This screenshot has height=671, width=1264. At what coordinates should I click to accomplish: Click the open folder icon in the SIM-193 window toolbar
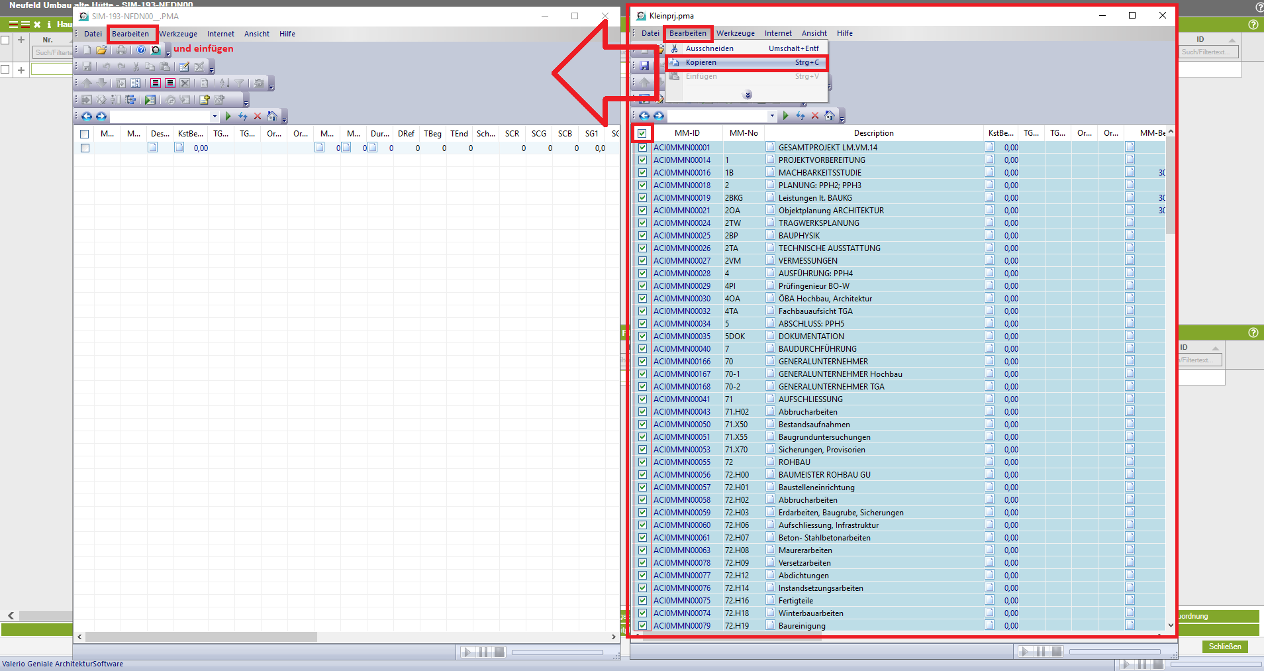tap(101, 50)
